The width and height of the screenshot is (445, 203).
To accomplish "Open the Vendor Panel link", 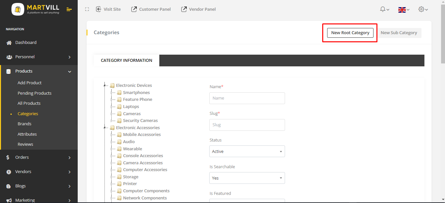I will click(x=199, y=9).
